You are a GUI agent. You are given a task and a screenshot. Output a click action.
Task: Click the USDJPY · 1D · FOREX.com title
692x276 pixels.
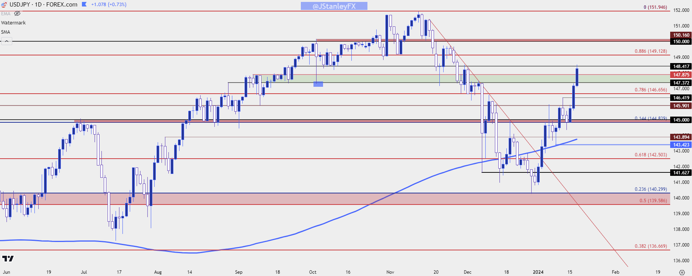43,5
